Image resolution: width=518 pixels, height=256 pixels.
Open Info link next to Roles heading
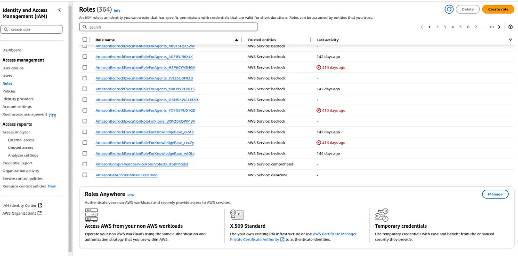[117, 10]
